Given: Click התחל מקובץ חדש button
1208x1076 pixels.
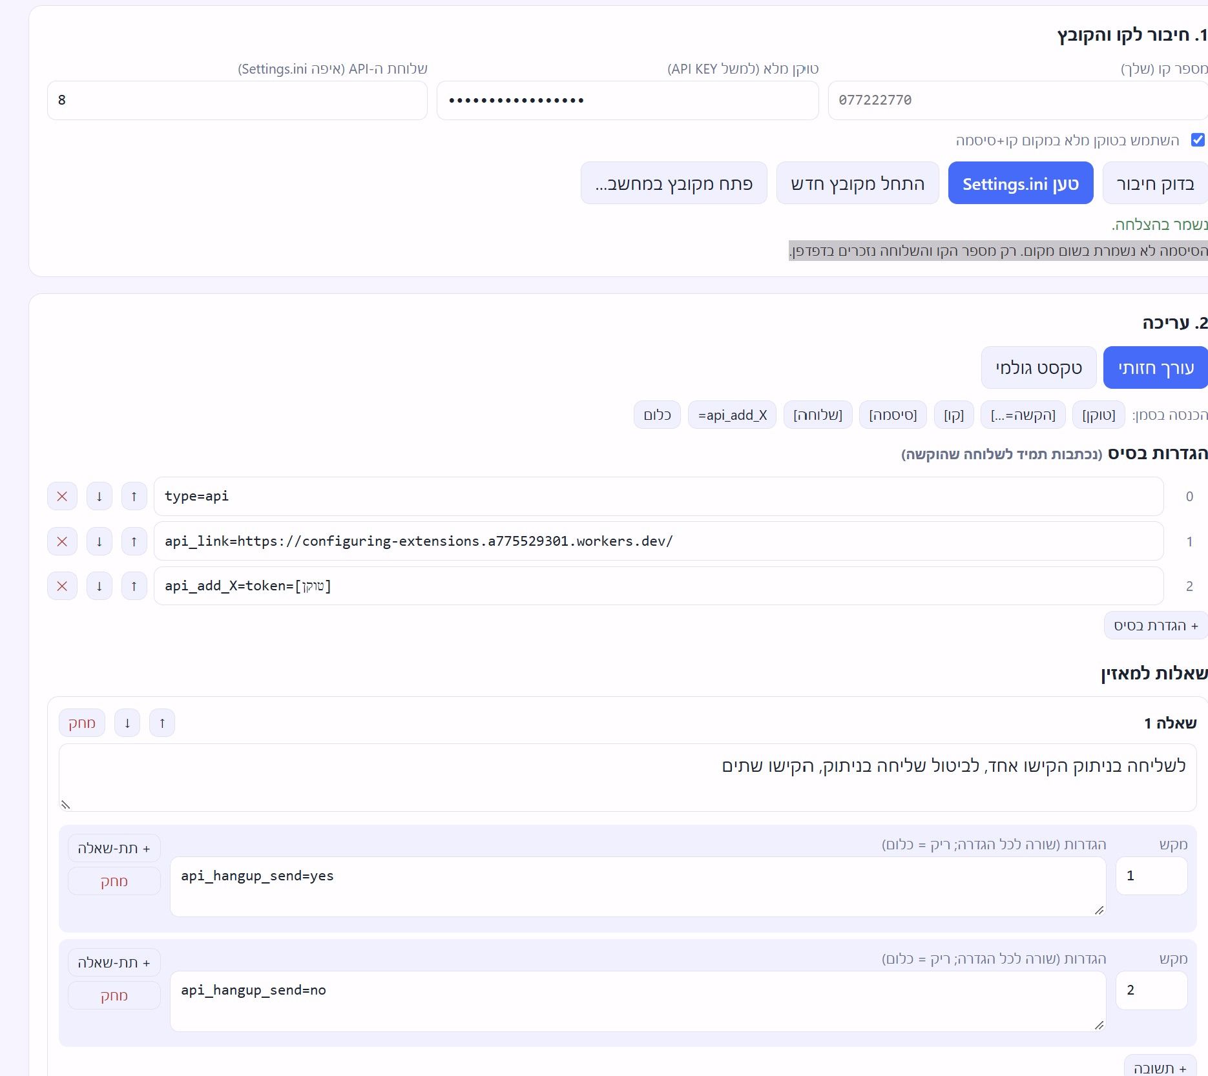Looking at the screenshot, I should [857, 183].
